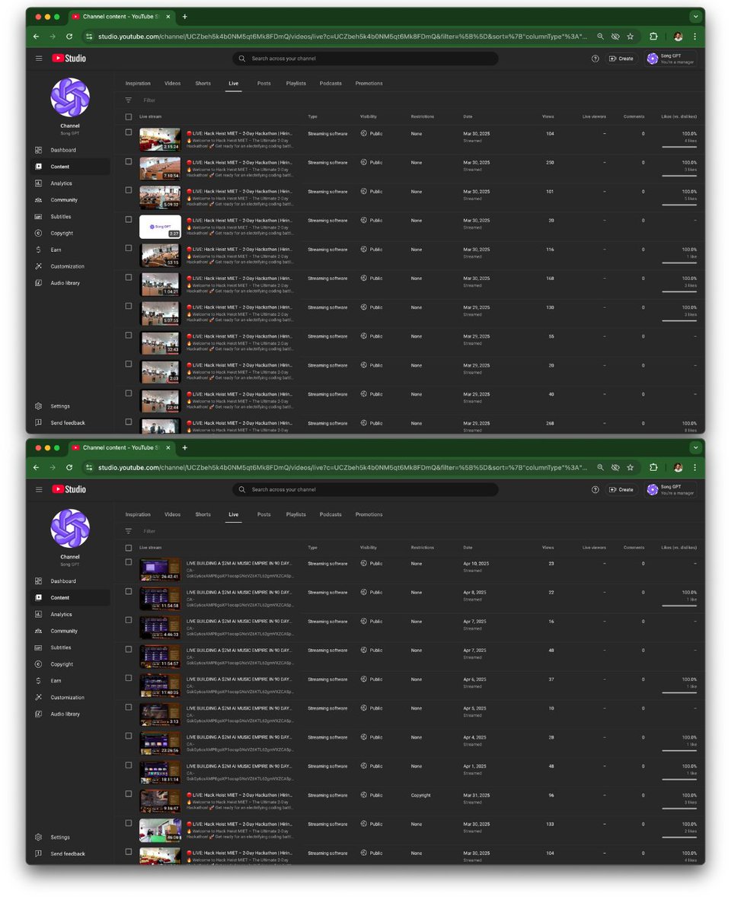The height and width of the screenshot is (913, 731).
Task: Select the Apr 5, 2025 row in the lower window
Action: coord(129,707)
